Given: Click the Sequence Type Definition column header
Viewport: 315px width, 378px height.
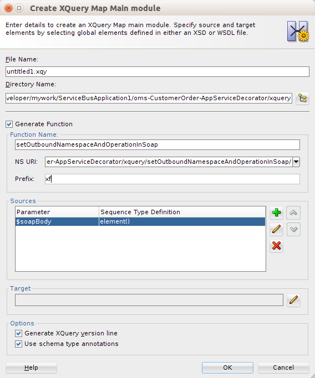Looking at the screenshot, I should point(182,212).
